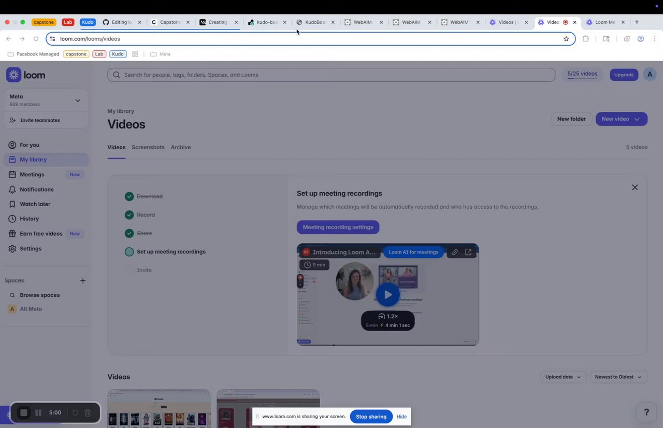Screen dimensions: 663x428
Task: Open the apps grid bookmark icon
Action: (x=135, y=54)
